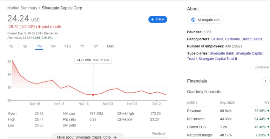Click the globe icon beside silvergate.com

(193, 20)
